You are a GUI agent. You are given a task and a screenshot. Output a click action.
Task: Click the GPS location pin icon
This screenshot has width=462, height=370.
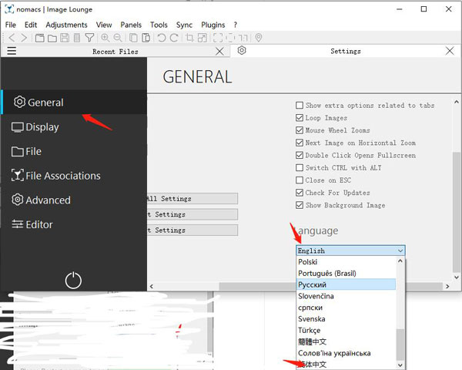[x=258, y=38]
